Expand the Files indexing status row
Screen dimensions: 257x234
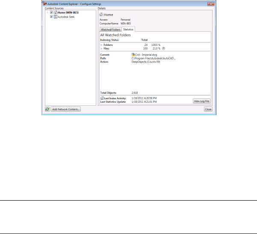pyautogui.click(x=101, y=49)
